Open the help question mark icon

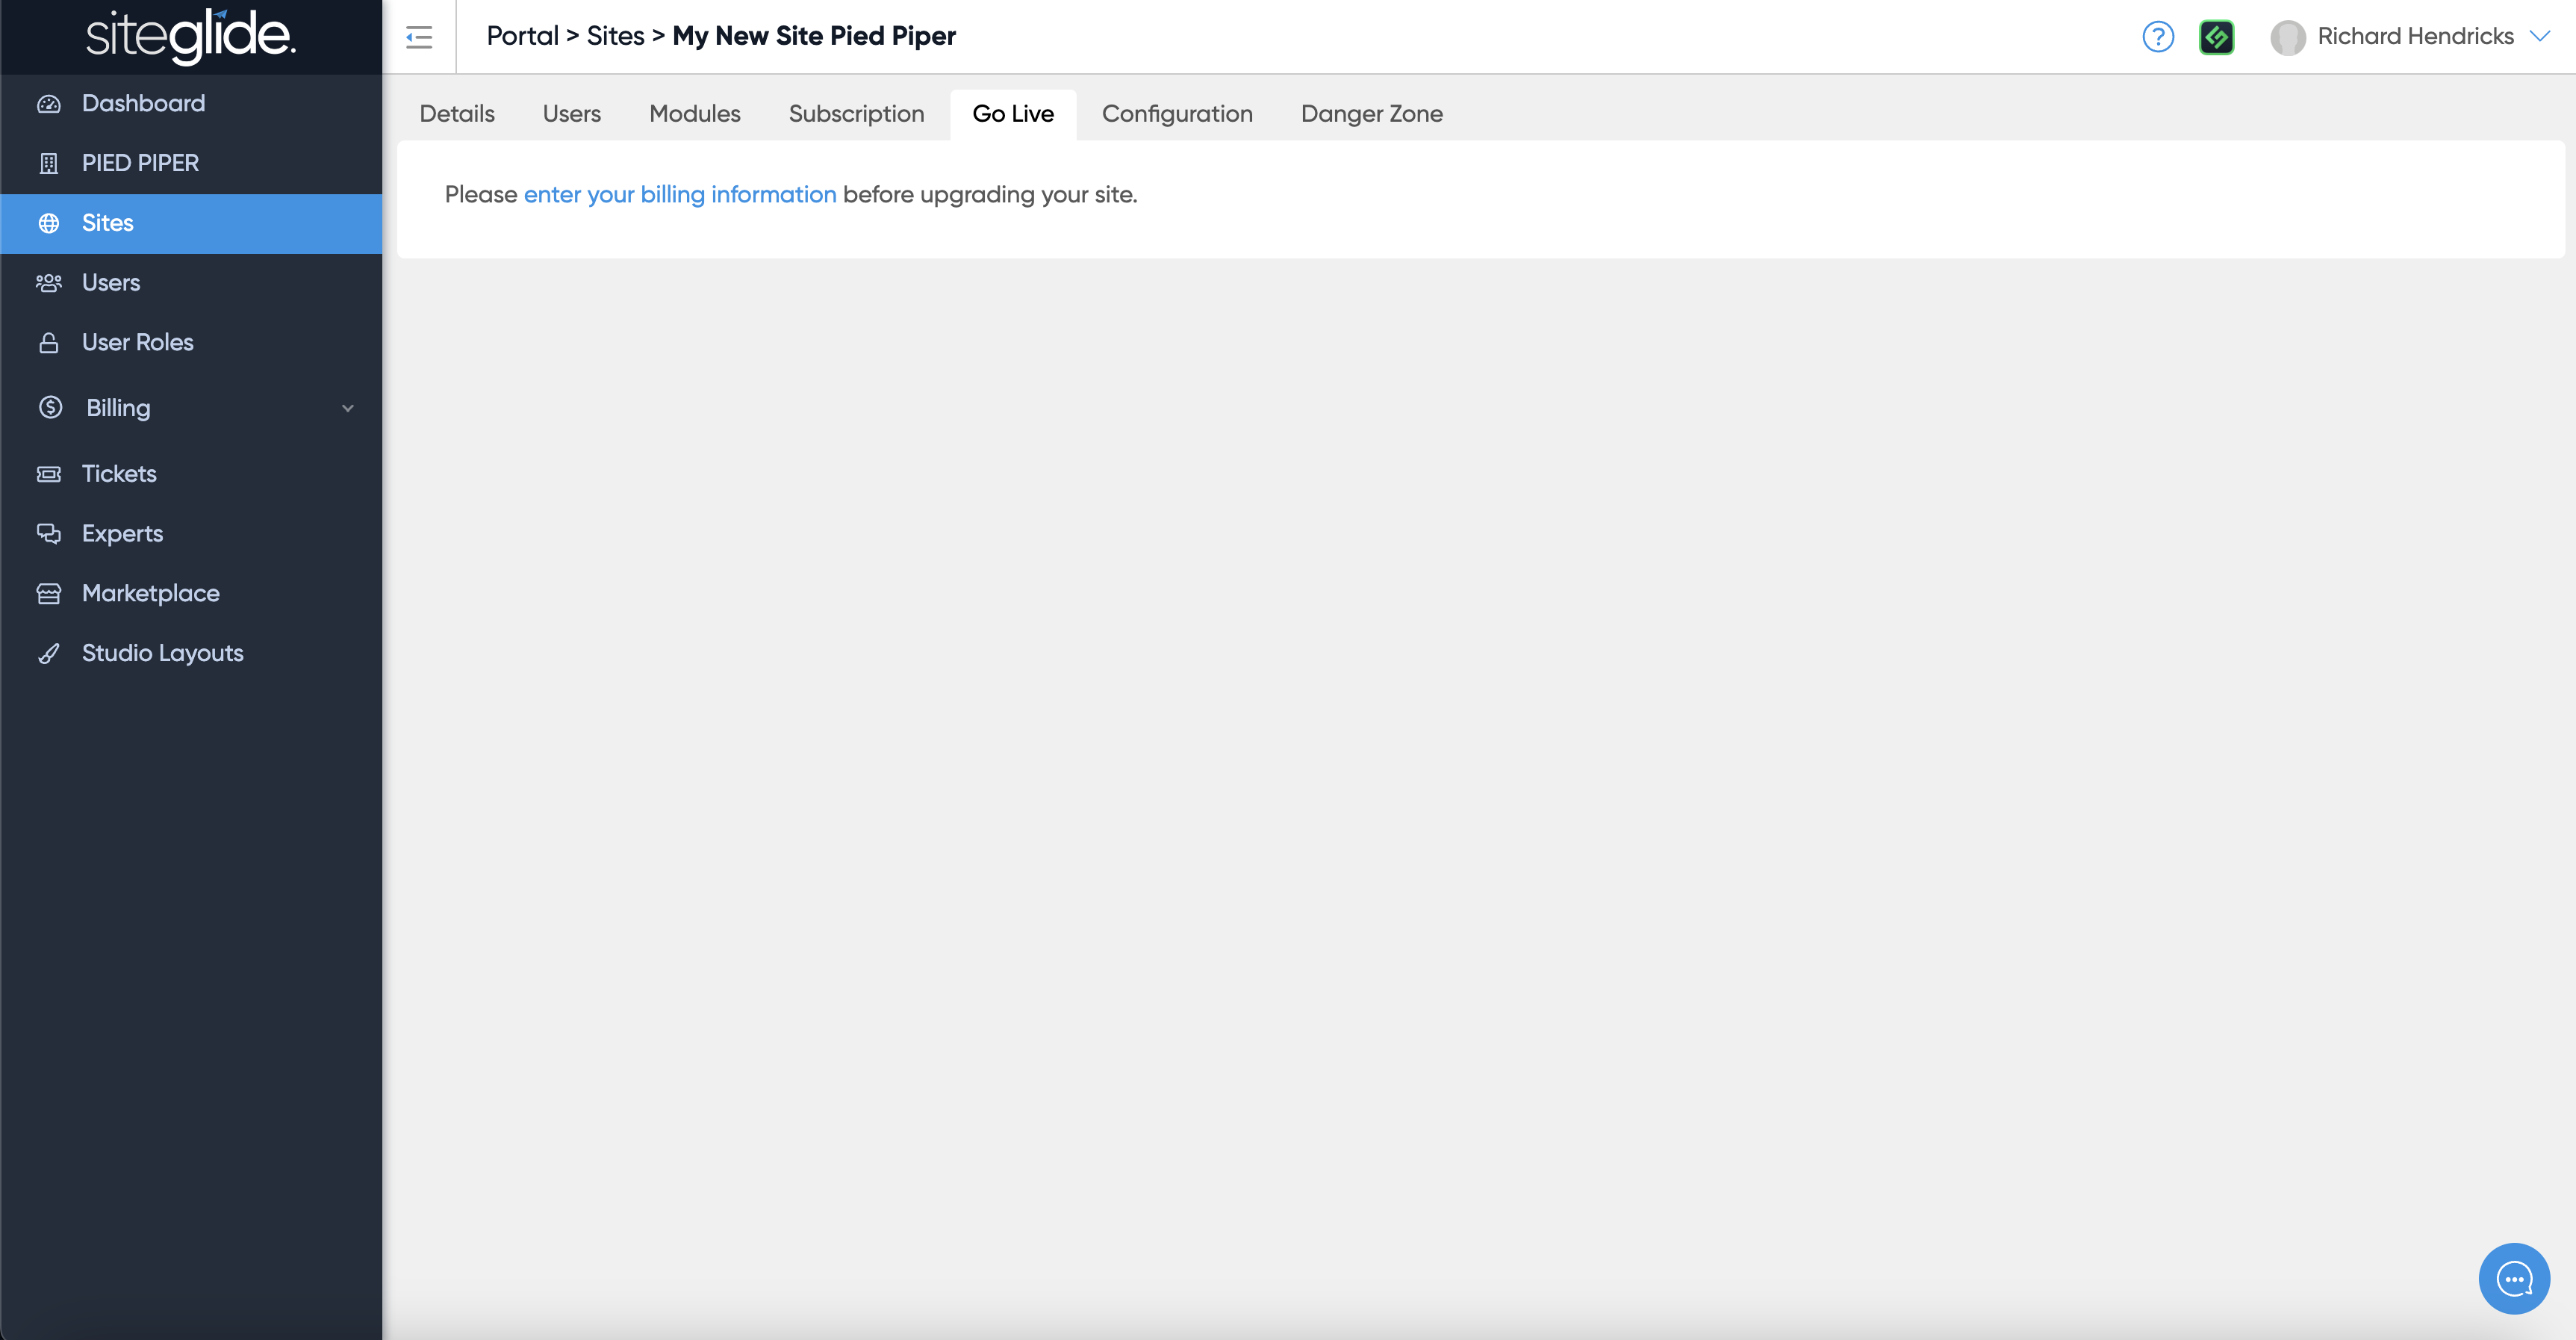coord(2158,37)
